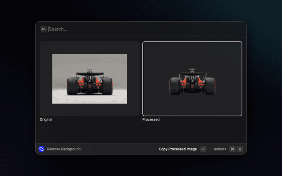This screenshot has height=176, width=282.
Task: Click the "Processed" caption label
Action: (151, 119)
